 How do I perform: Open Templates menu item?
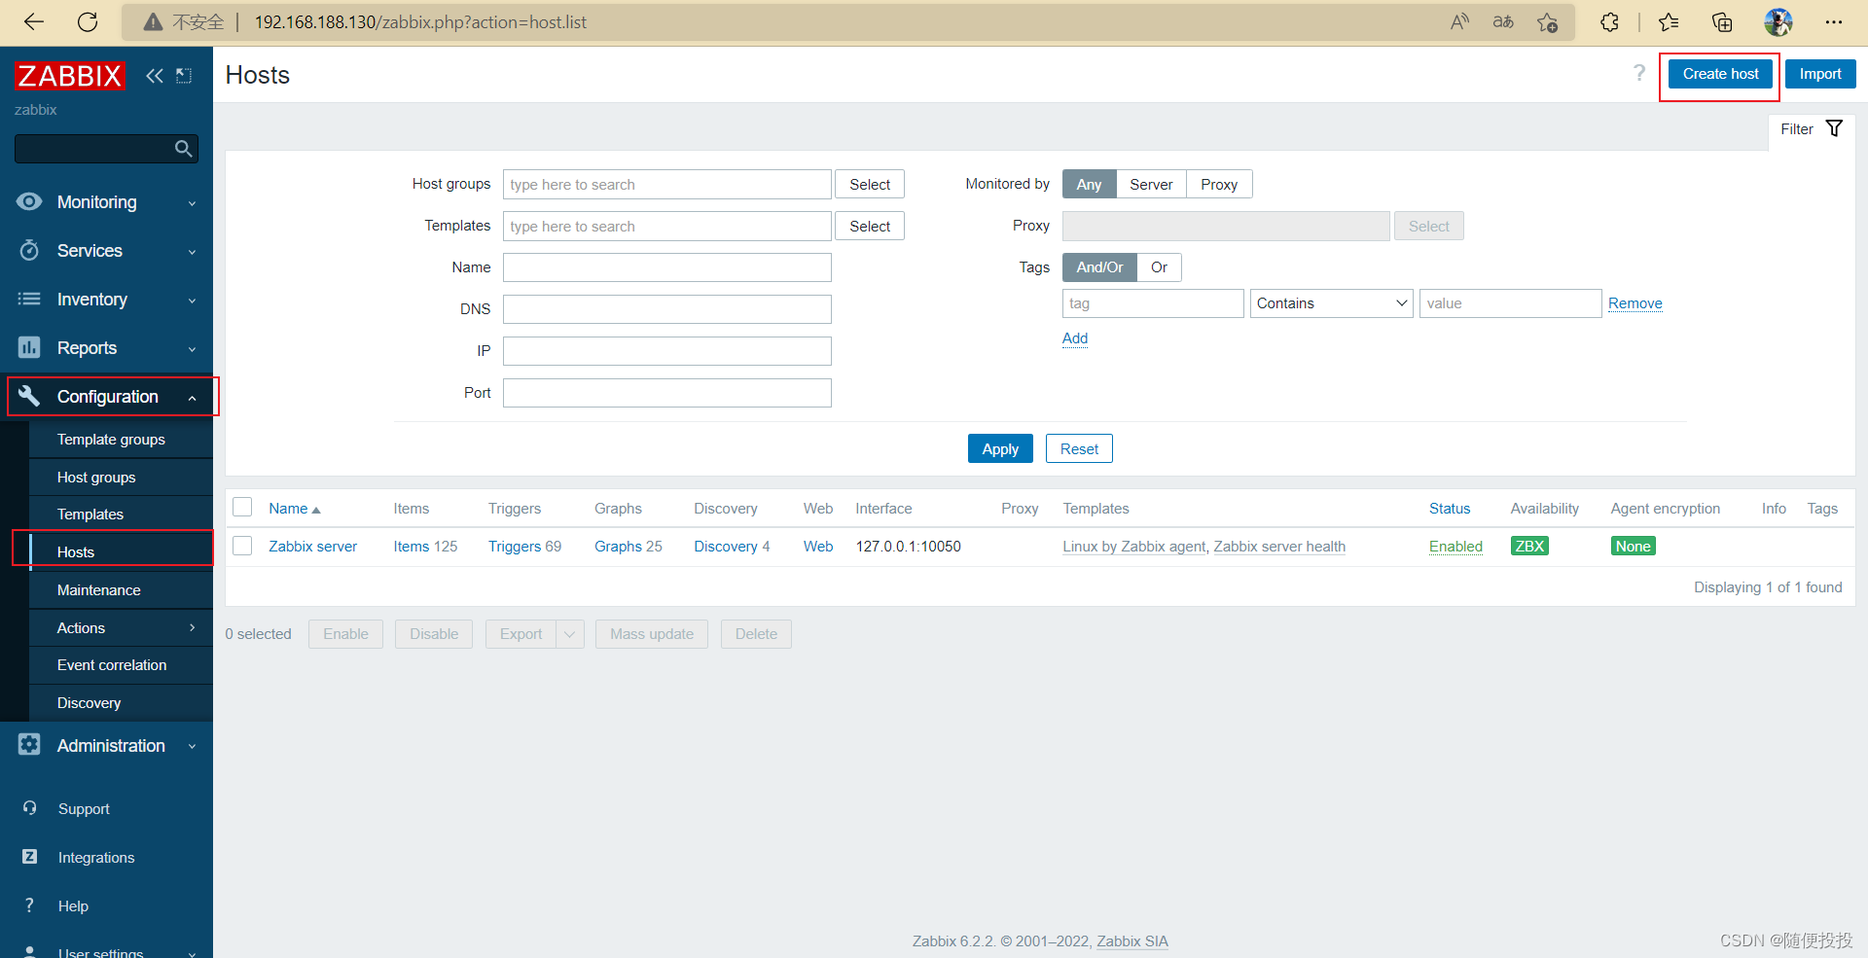coord(90,514)
